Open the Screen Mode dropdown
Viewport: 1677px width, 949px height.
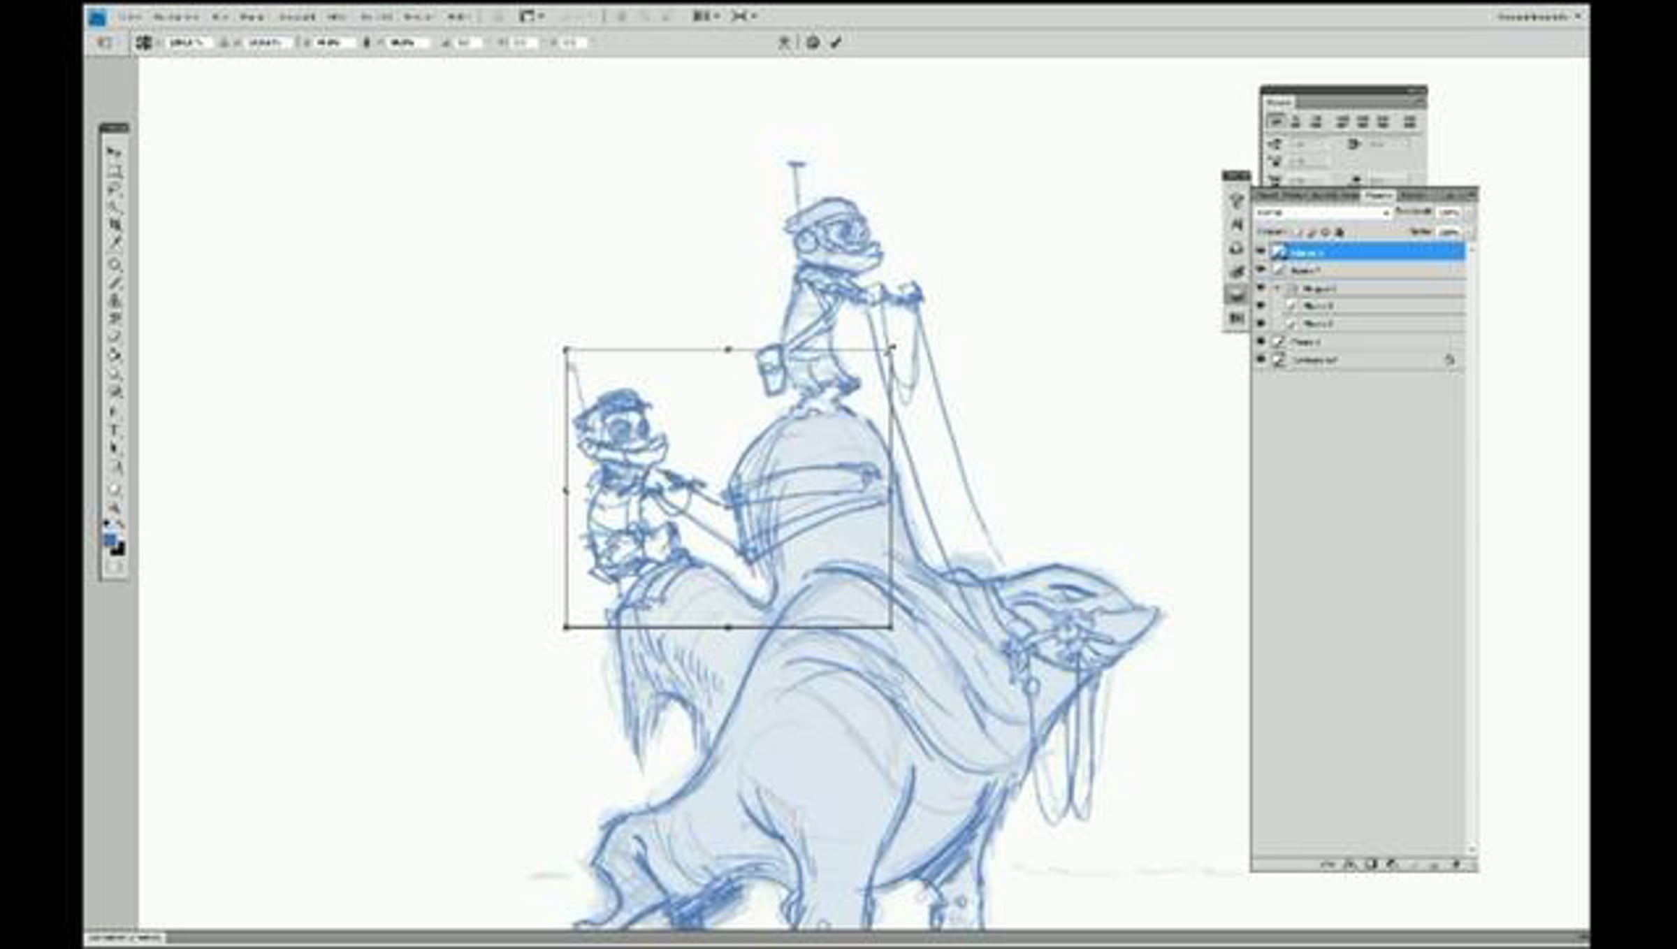click(x=743, y=16)
